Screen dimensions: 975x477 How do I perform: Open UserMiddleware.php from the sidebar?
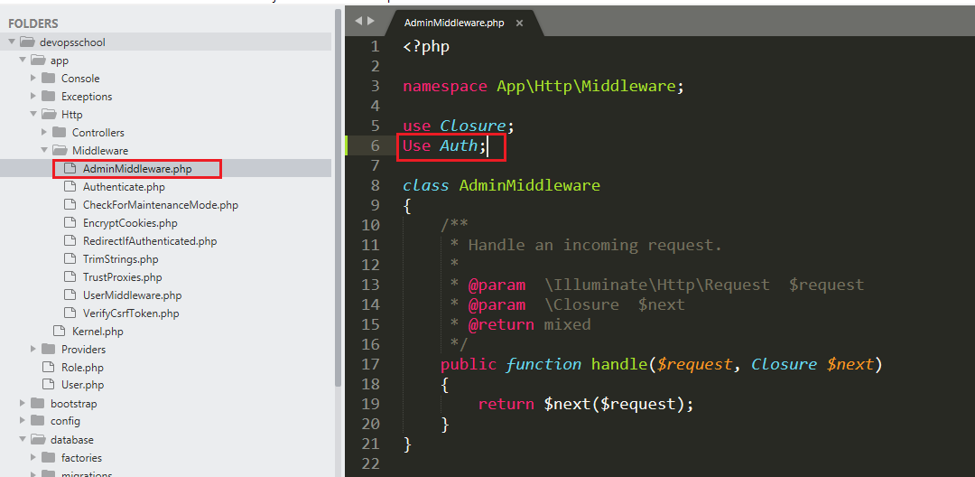coord(132,295)
